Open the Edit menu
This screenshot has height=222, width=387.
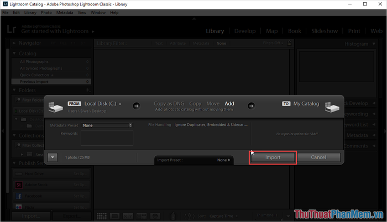[16, 13]
